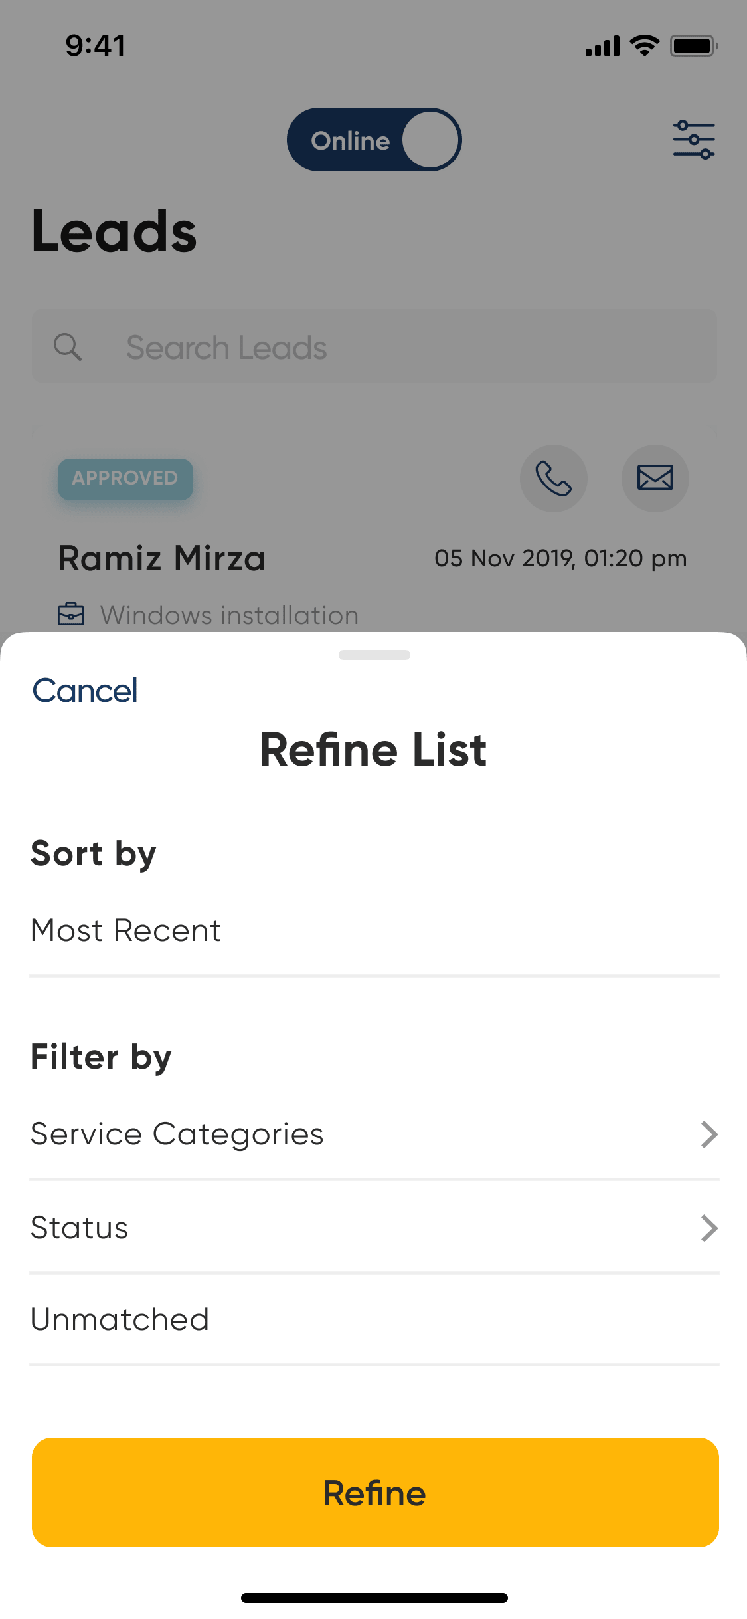
Task: Open the Service Categories row
Action: tap(177, 1134)
